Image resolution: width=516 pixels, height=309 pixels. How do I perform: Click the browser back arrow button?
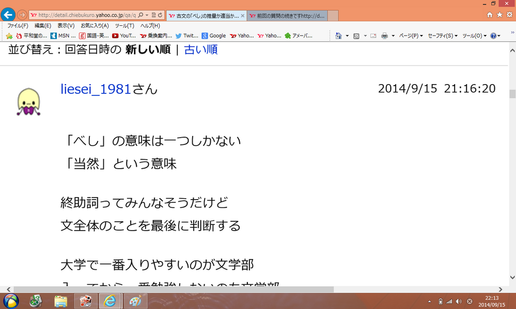coord(8,15)
